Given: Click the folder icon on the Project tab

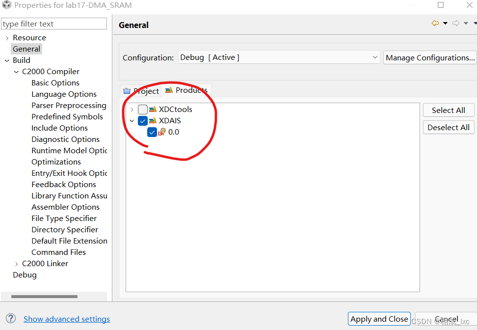Looking at the screenshot, I should pyautogui.click(x=127, y=90).
